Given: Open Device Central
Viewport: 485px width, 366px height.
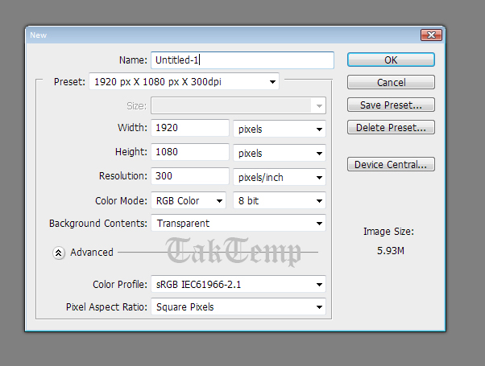Looking at the screenshot, I should [x=391, y=164].
